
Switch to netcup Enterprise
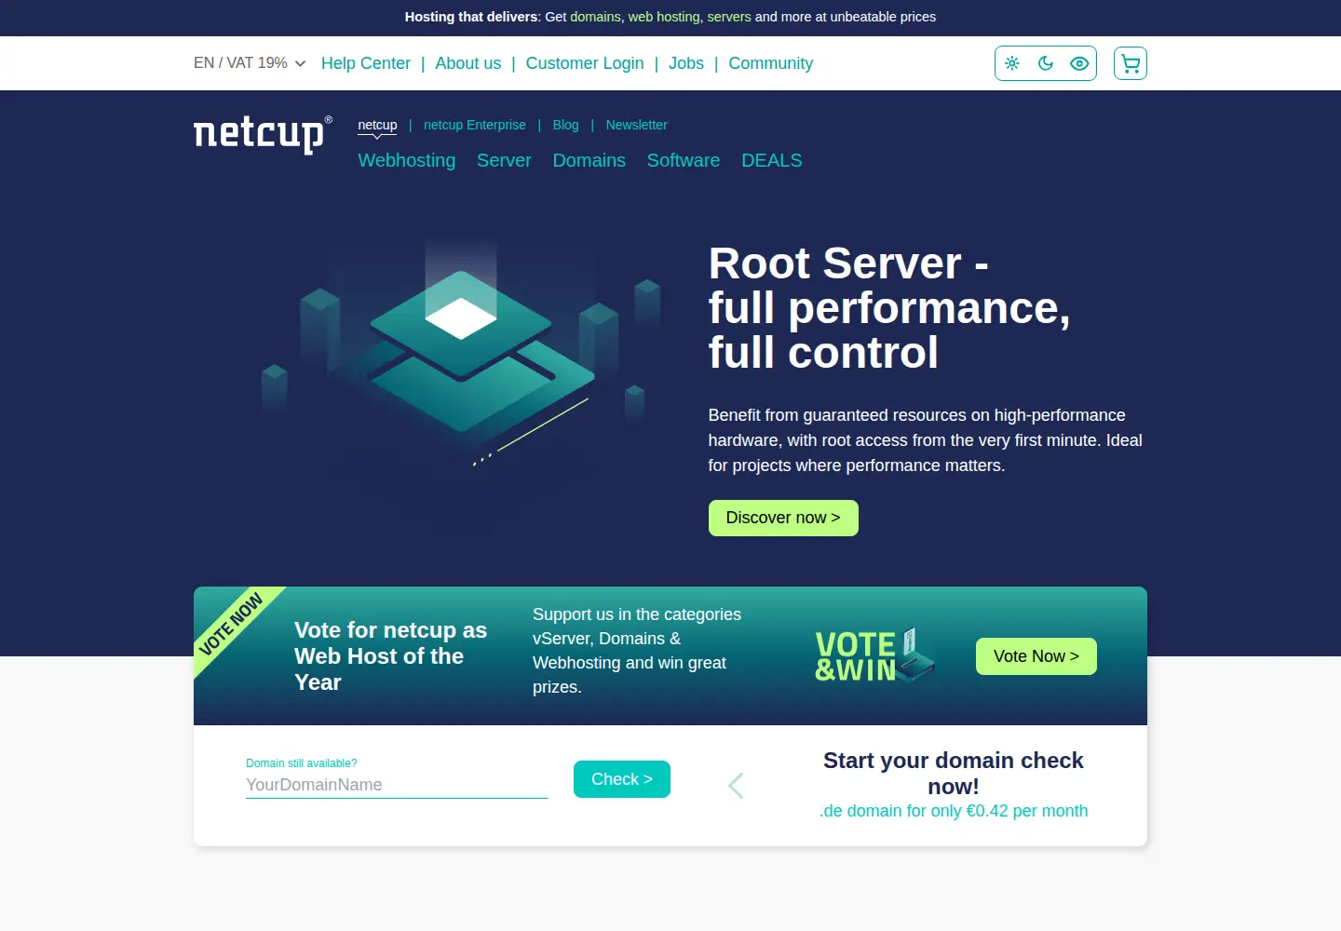pyautogui.click(x=475, y=125)
